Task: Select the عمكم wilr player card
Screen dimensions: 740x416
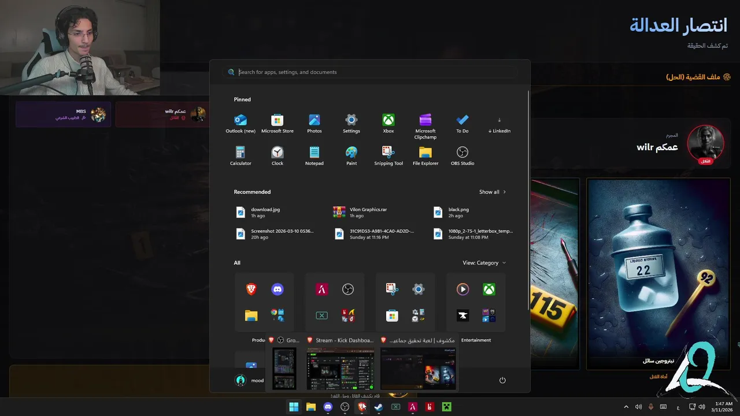Action: coord(162,114)
